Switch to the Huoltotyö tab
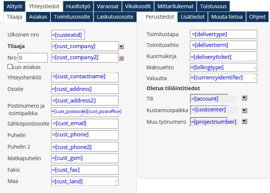Viewport: 270px width, 193px height. (x=78, y=6)
